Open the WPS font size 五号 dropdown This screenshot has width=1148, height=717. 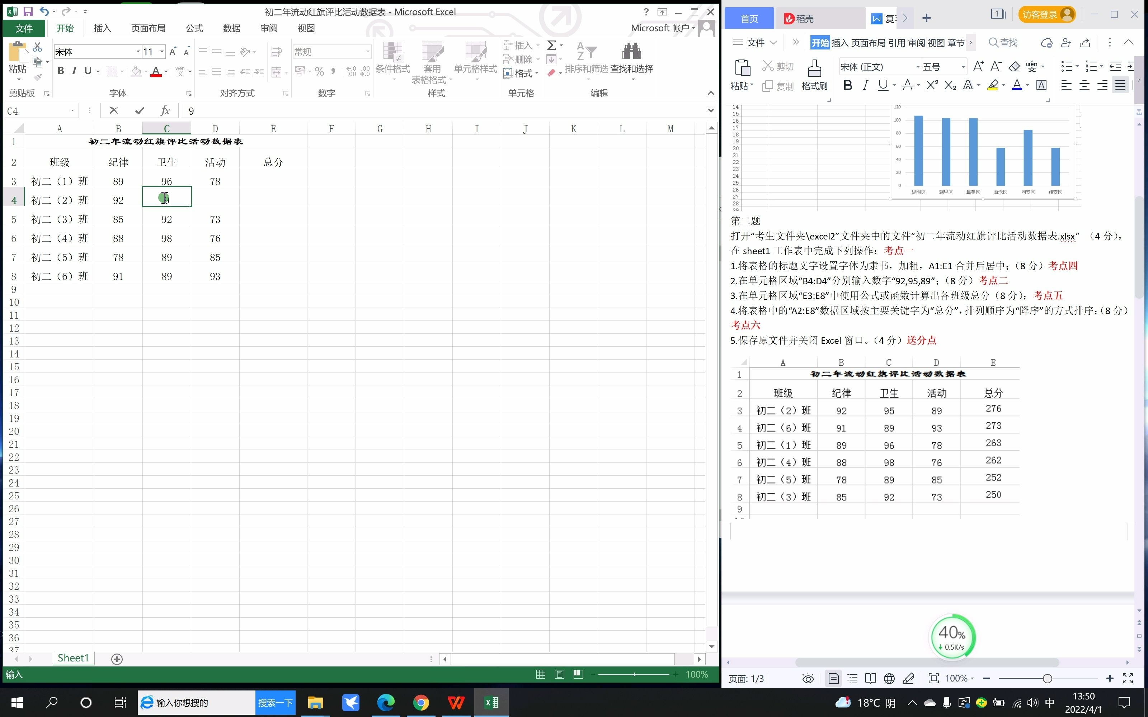963,67
